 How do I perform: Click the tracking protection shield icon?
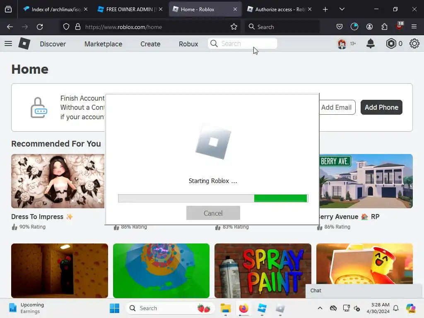click(x=66, y=27)
